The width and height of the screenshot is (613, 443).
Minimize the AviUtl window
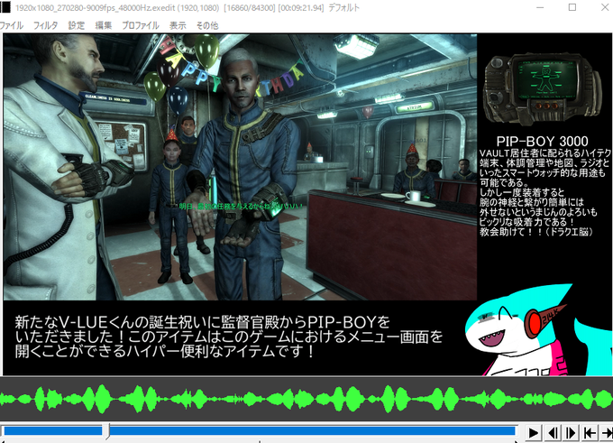(x=540, y=7)
